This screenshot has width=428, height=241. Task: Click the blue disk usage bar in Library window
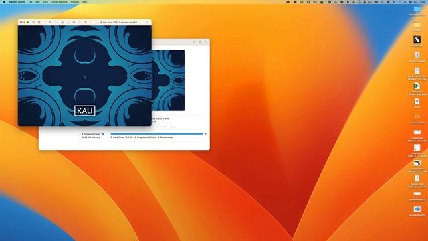pos(156,134)
